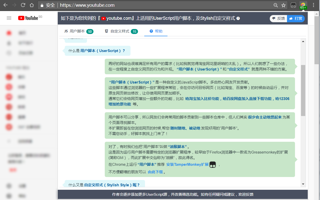320x200 pixels.
Task: Go back in browser history
Action: pos(5,5)
